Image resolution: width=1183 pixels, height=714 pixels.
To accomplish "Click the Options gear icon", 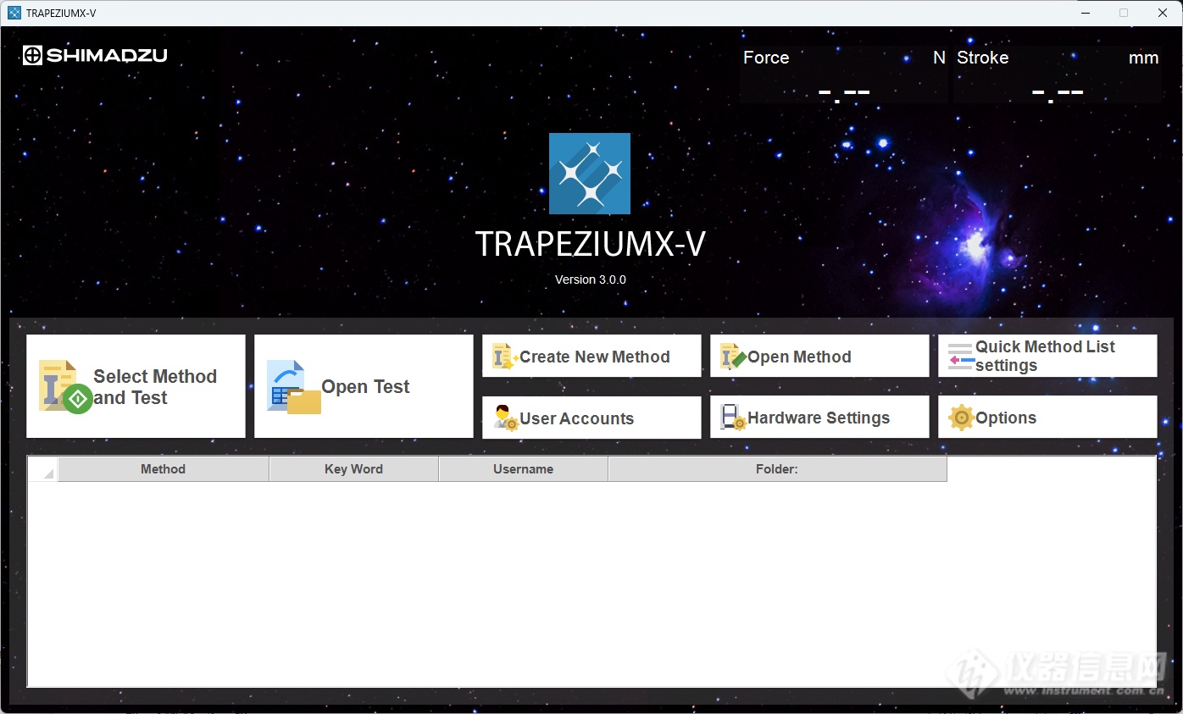I will pyautogui.click(x=961, y=418).
